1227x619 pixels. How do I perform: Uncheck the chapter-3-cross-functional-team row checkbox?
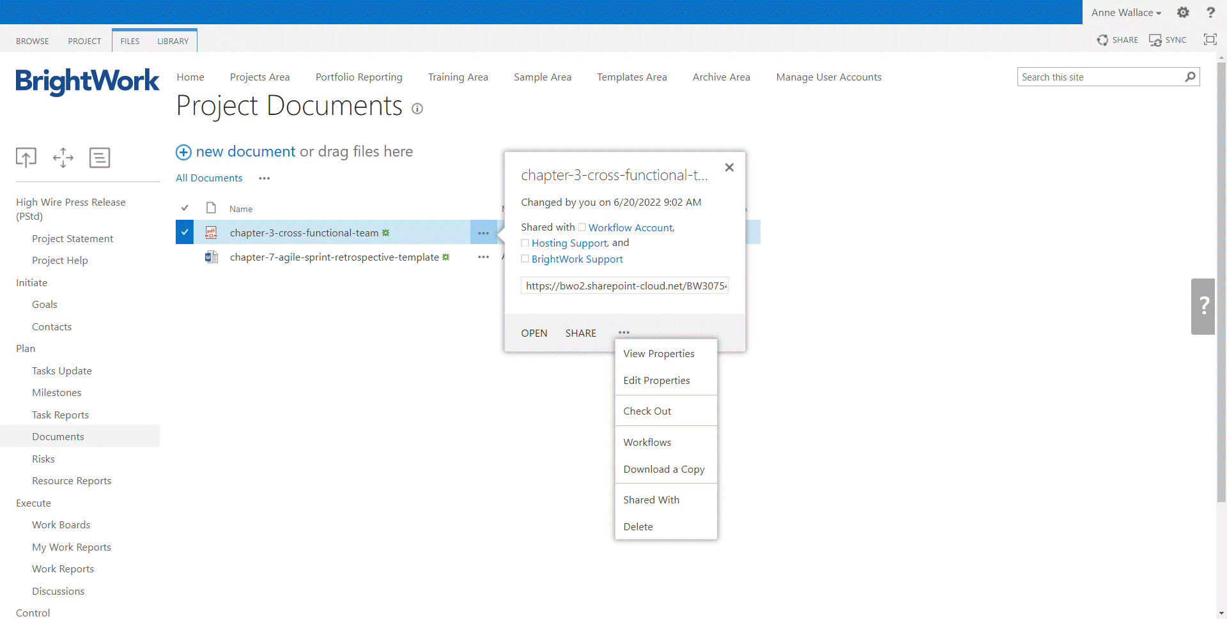[x=185, y=233]
